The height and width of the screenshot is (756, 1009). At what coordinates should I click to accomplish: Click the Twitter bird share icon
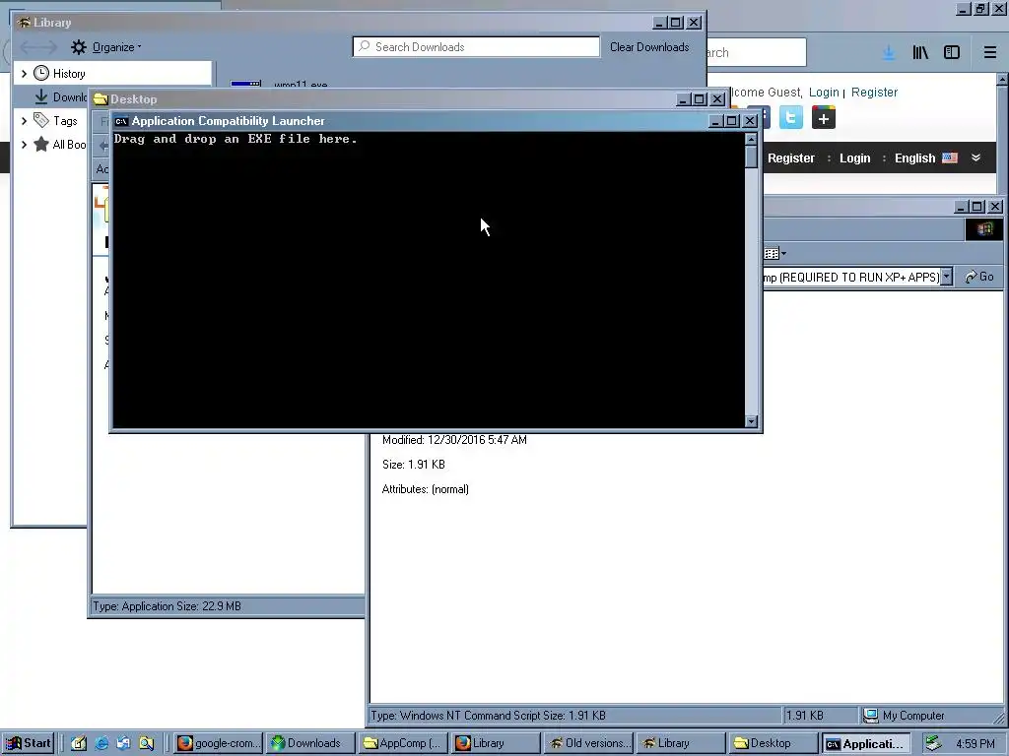(791, 118)
